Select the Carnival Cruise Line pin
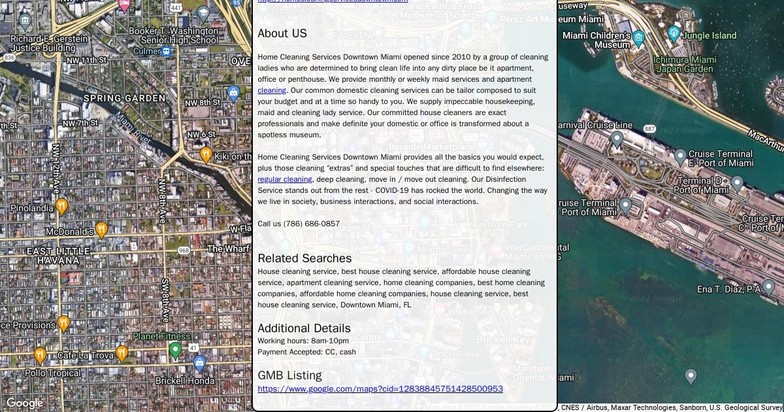The width and height of the screenshot is (784, 412). tap(617, 139)
